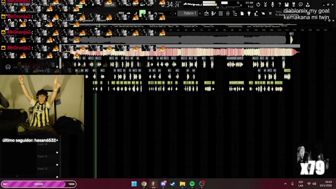Toggle the green multilink to controllers button

(143, 13)
